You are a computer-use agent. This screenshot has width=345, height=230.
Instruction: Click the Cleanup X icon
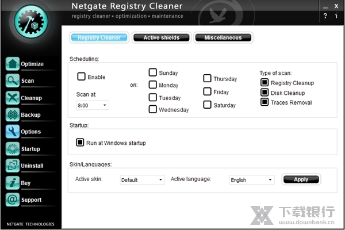coord(12,98)
